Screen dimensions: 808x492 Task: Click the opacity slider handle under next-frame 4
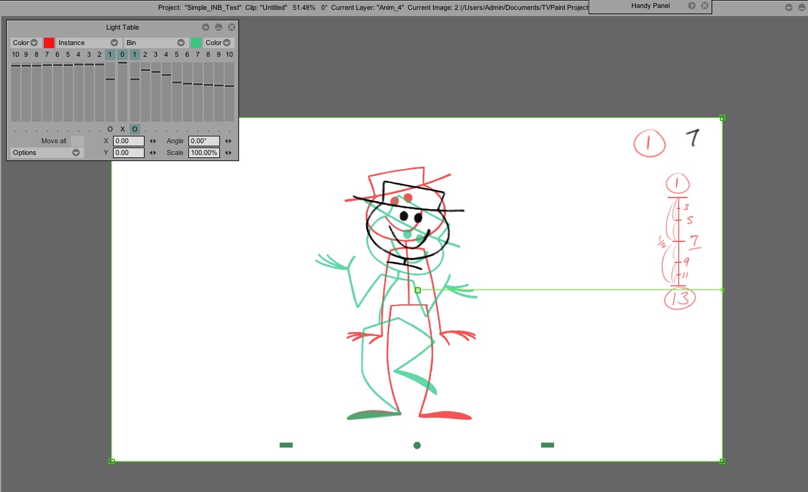pyautogui.click(x=166, y=75)
